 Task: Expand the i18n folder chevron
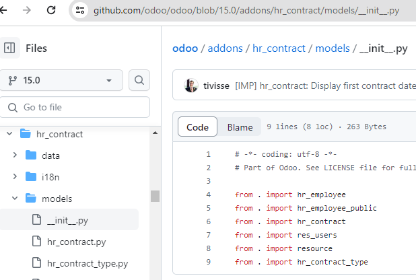click(15, 176)
